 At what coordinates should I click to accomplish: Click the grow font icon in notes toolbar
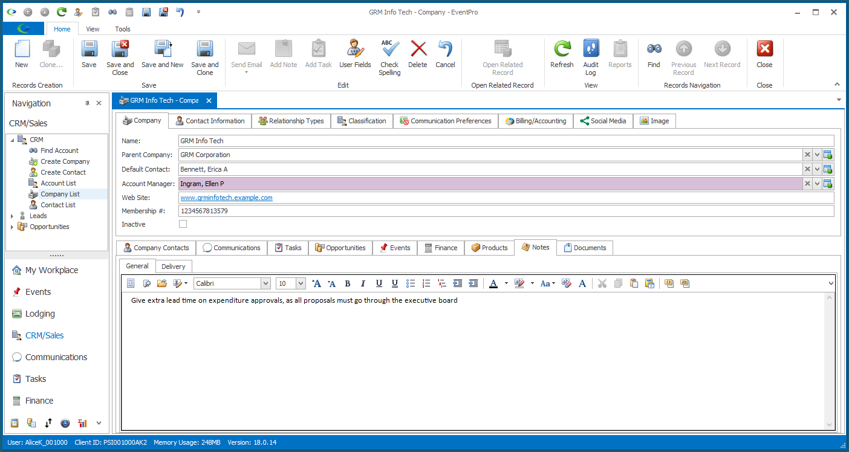[316, 283]
